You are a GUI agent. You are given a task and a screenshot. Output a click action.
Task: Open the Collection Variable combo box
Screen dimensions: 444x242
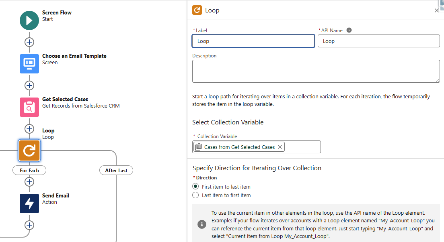coord(302,147)
